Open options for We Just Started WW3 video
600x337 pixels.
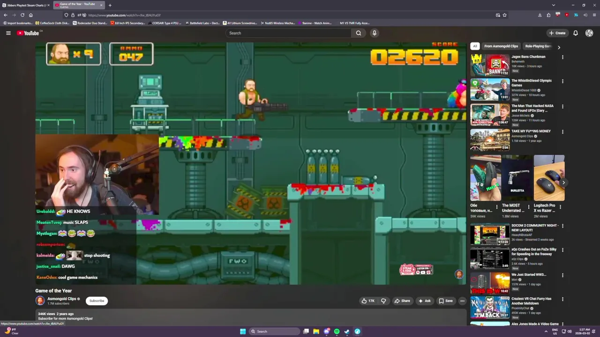[x=562, y=275]
